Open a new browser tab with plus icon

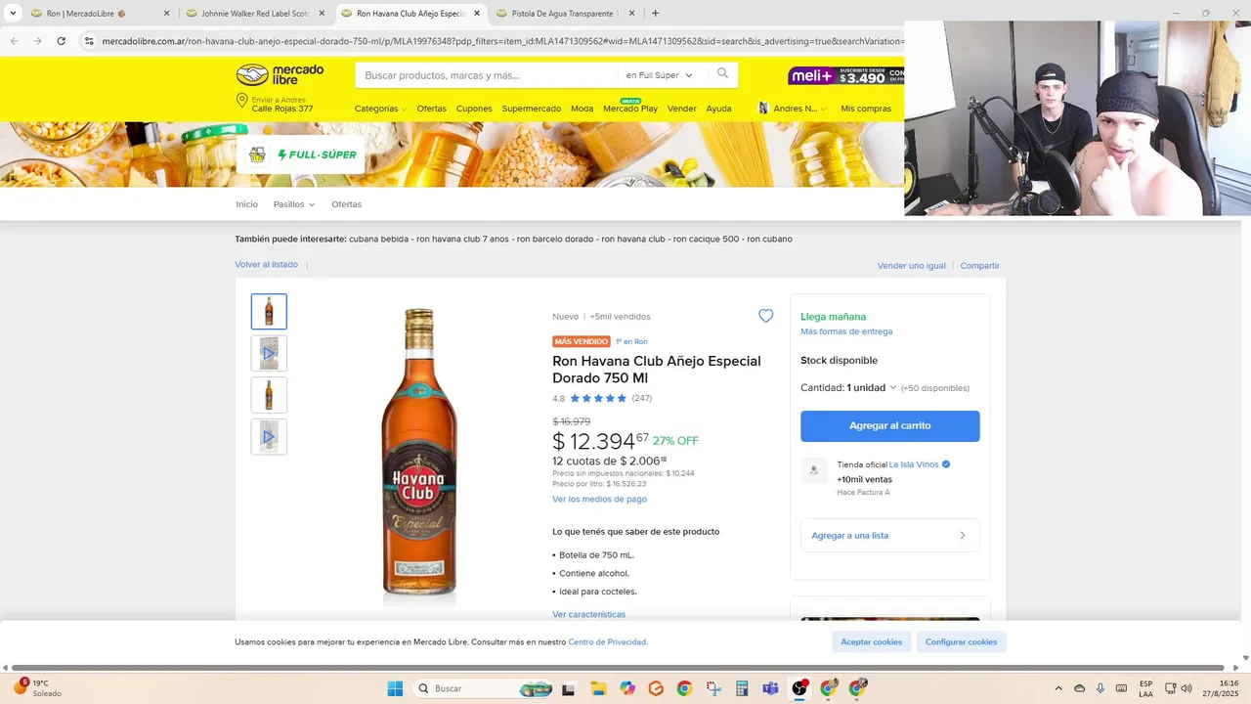[x=655, y=14]
